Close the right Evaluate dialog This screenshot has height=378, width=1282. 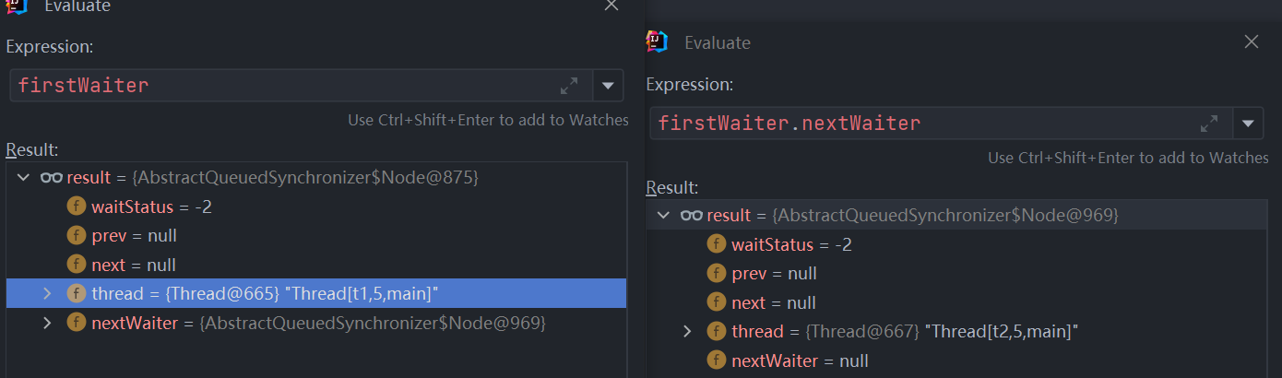pos(1252,42)
